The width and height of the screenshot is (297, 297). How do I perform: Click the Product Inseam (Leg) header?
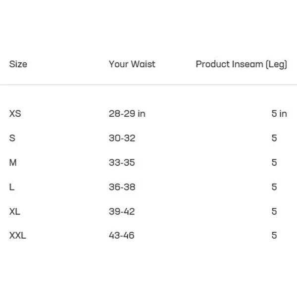point(242,64)
